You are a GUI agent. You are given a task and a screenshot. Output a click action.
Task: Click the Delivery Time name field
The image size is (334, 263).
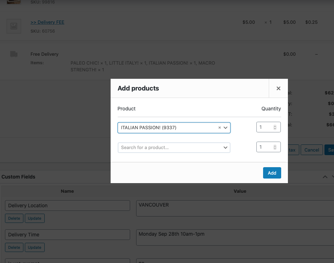(x=67, y=235)
